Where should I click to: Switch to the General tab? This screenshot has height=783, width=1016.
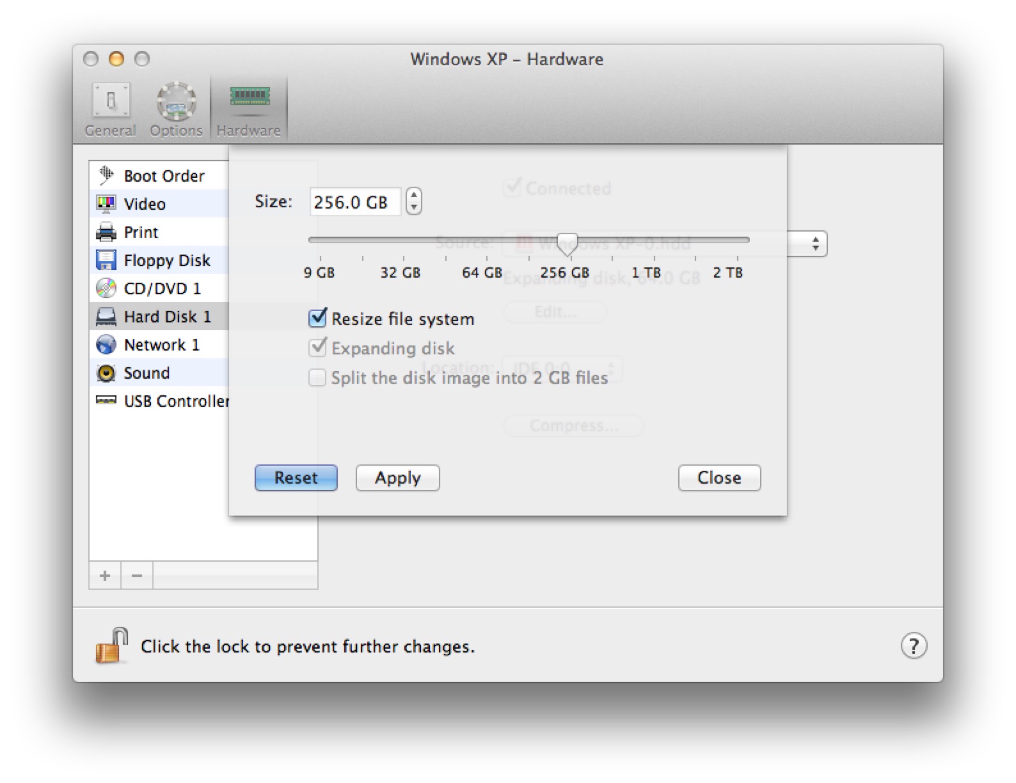[x=111, y=110]
